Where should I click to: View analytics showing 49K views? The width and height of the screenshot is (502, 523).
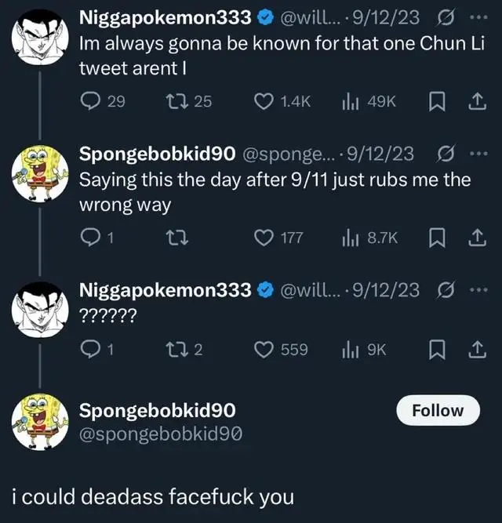click(x=349, y=100)
